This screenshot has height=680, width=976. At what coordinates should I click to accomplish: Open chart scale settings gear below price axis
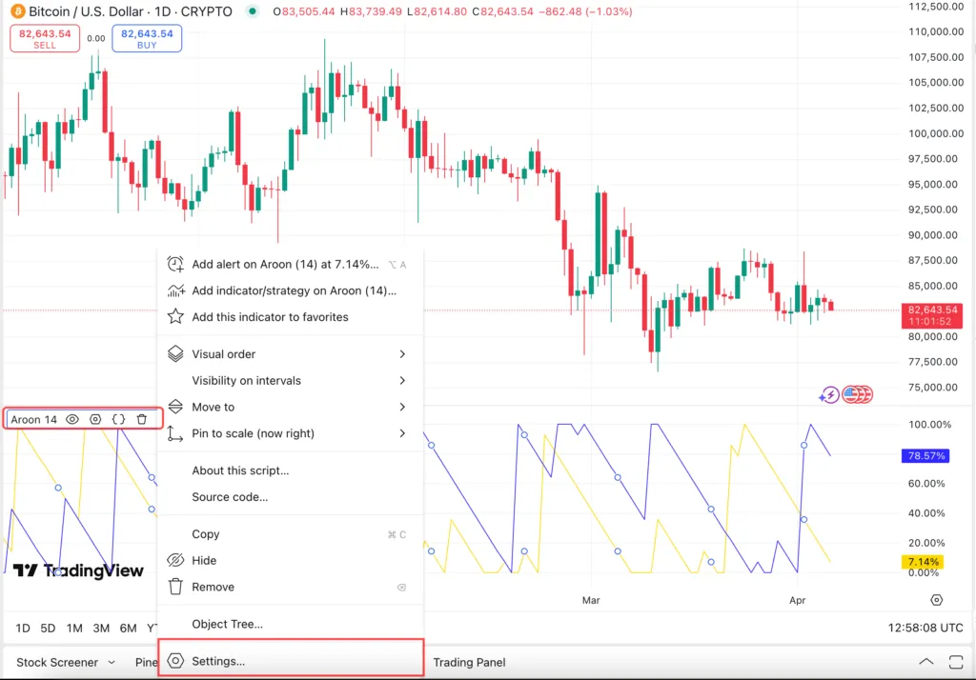coord(936,600)
